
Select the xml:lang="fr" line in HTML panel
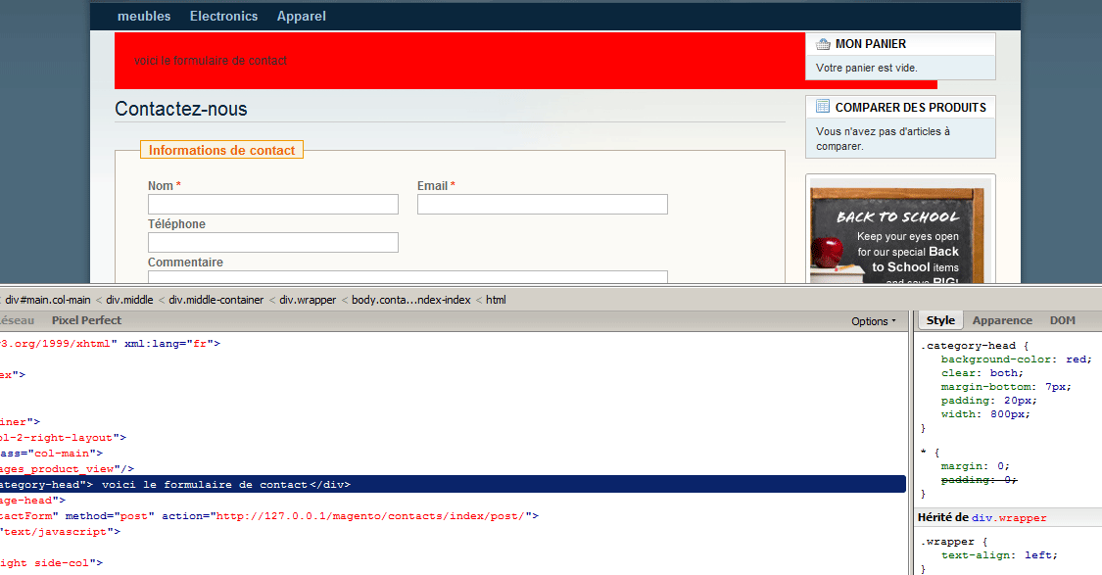[x=111, y=344]
